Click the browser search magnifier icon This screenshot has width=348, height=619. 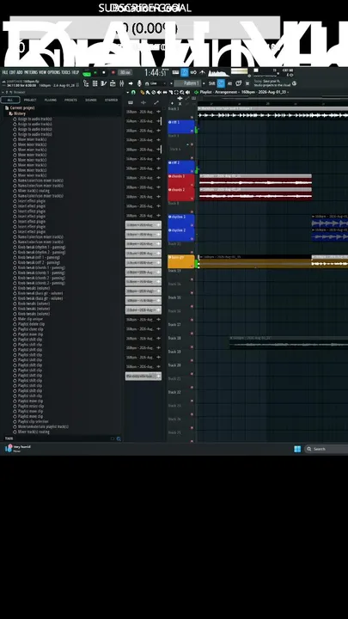point(119,438)
